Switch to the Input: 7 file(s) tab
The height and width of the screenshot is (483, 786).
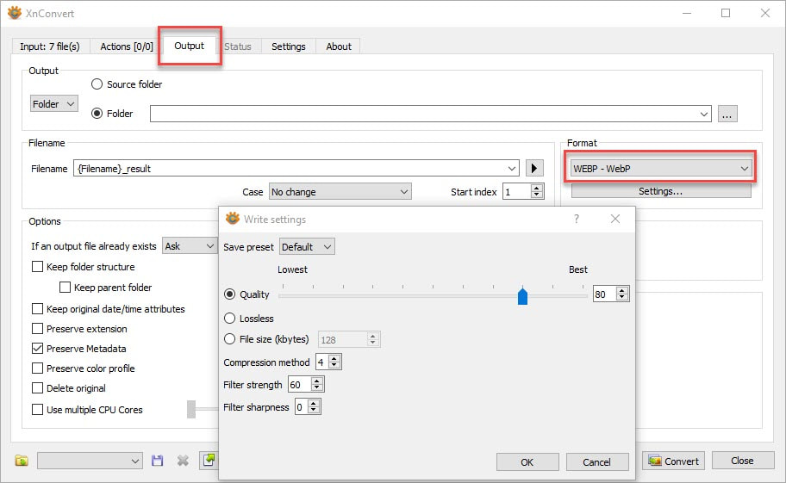[x=50, y=46]
